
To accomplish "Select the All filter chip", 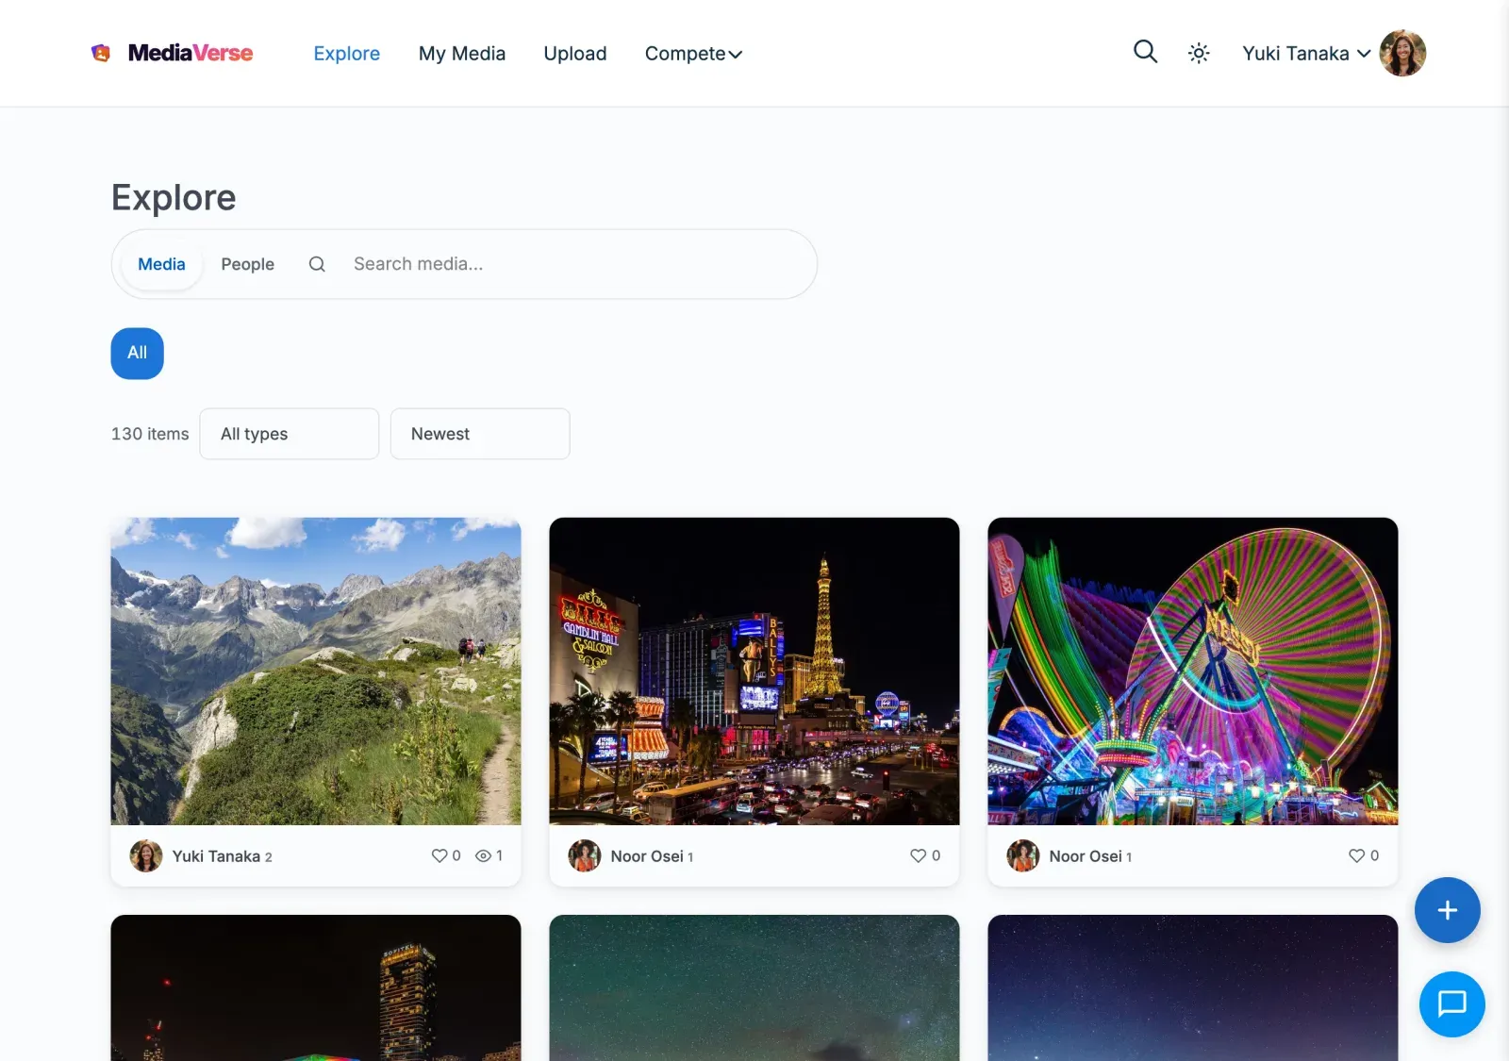I will (138, 354).
